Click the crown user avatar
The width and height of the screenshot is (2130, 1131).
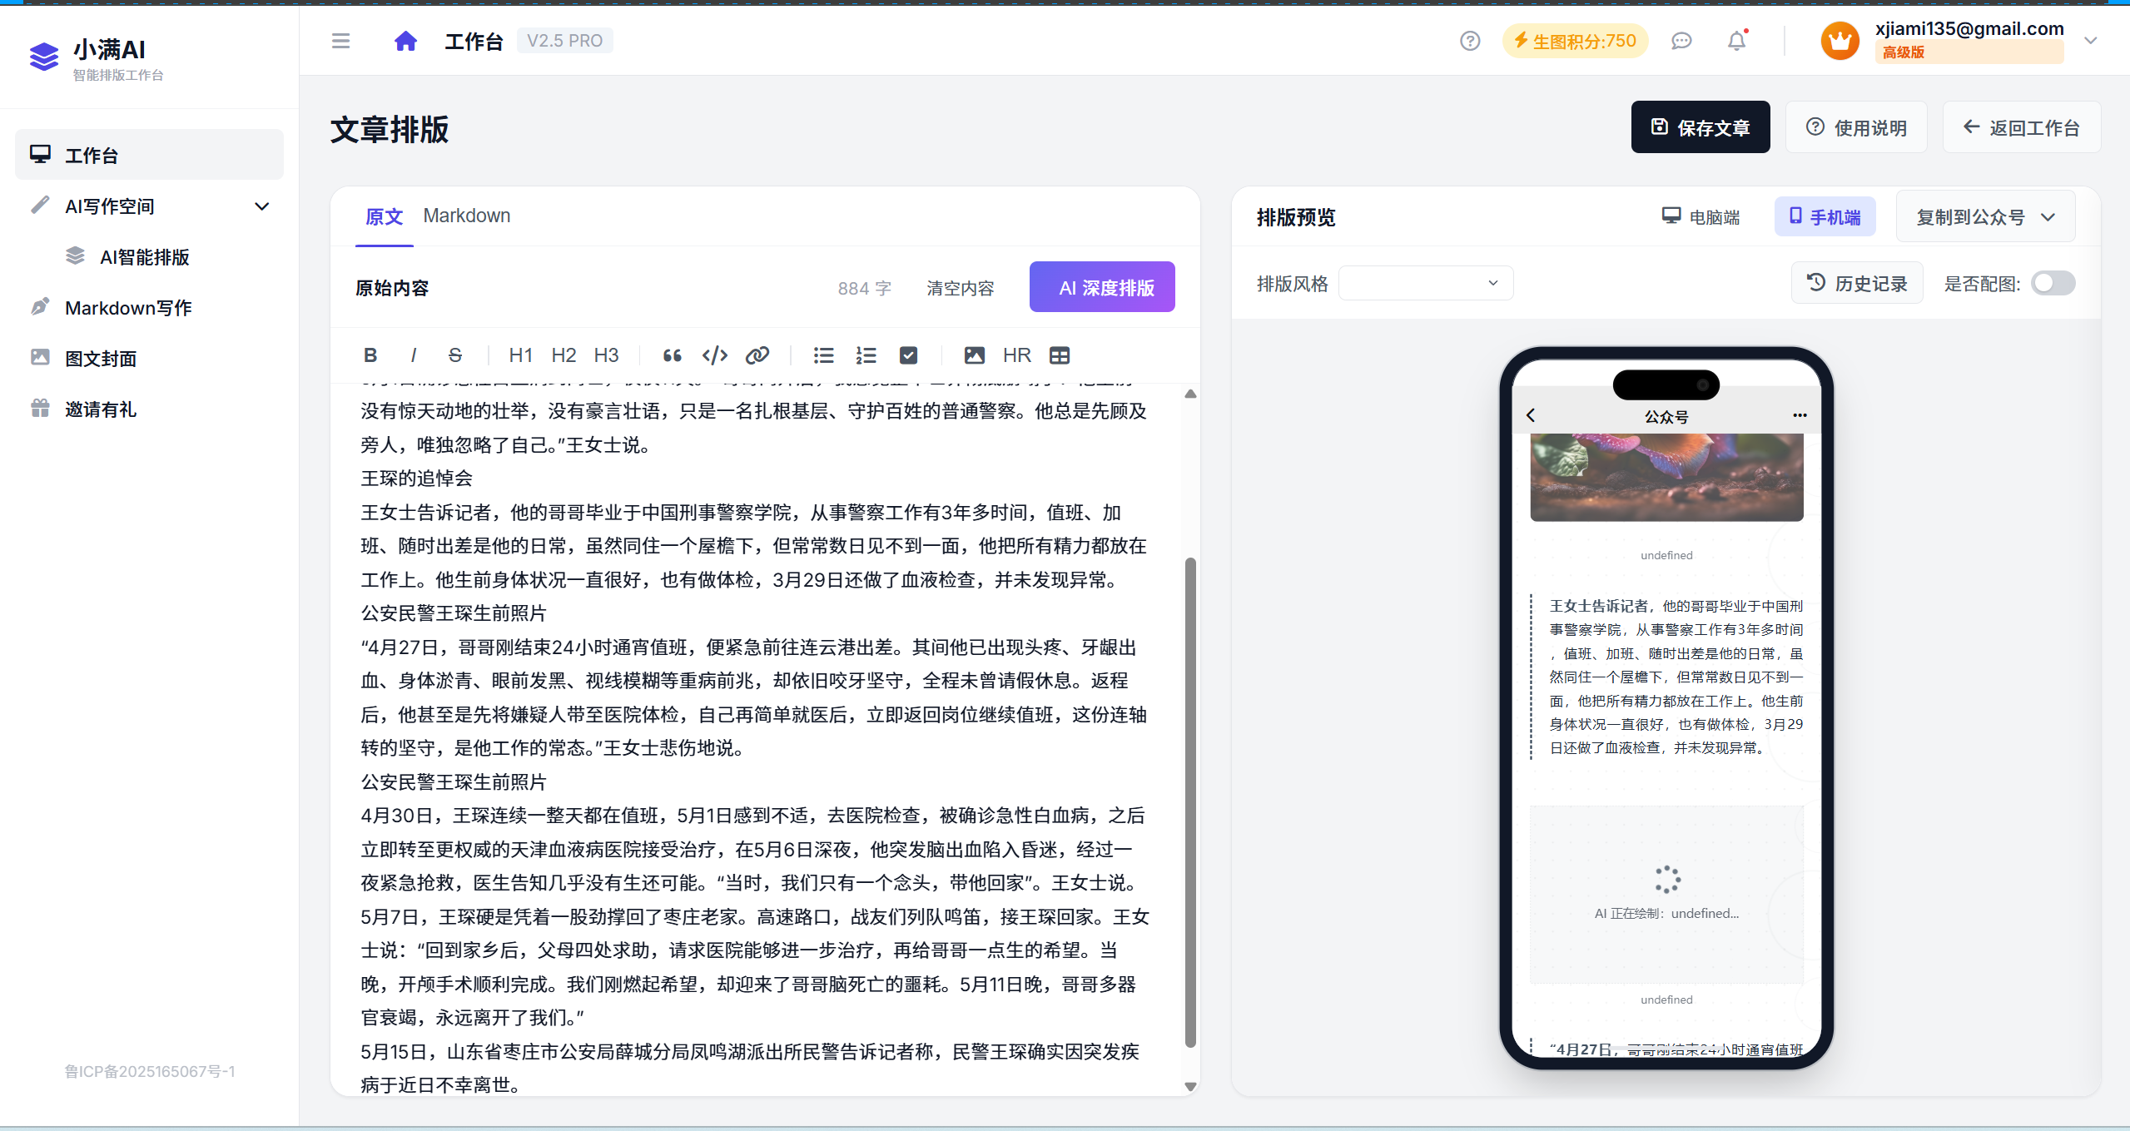pos(1840,41)
